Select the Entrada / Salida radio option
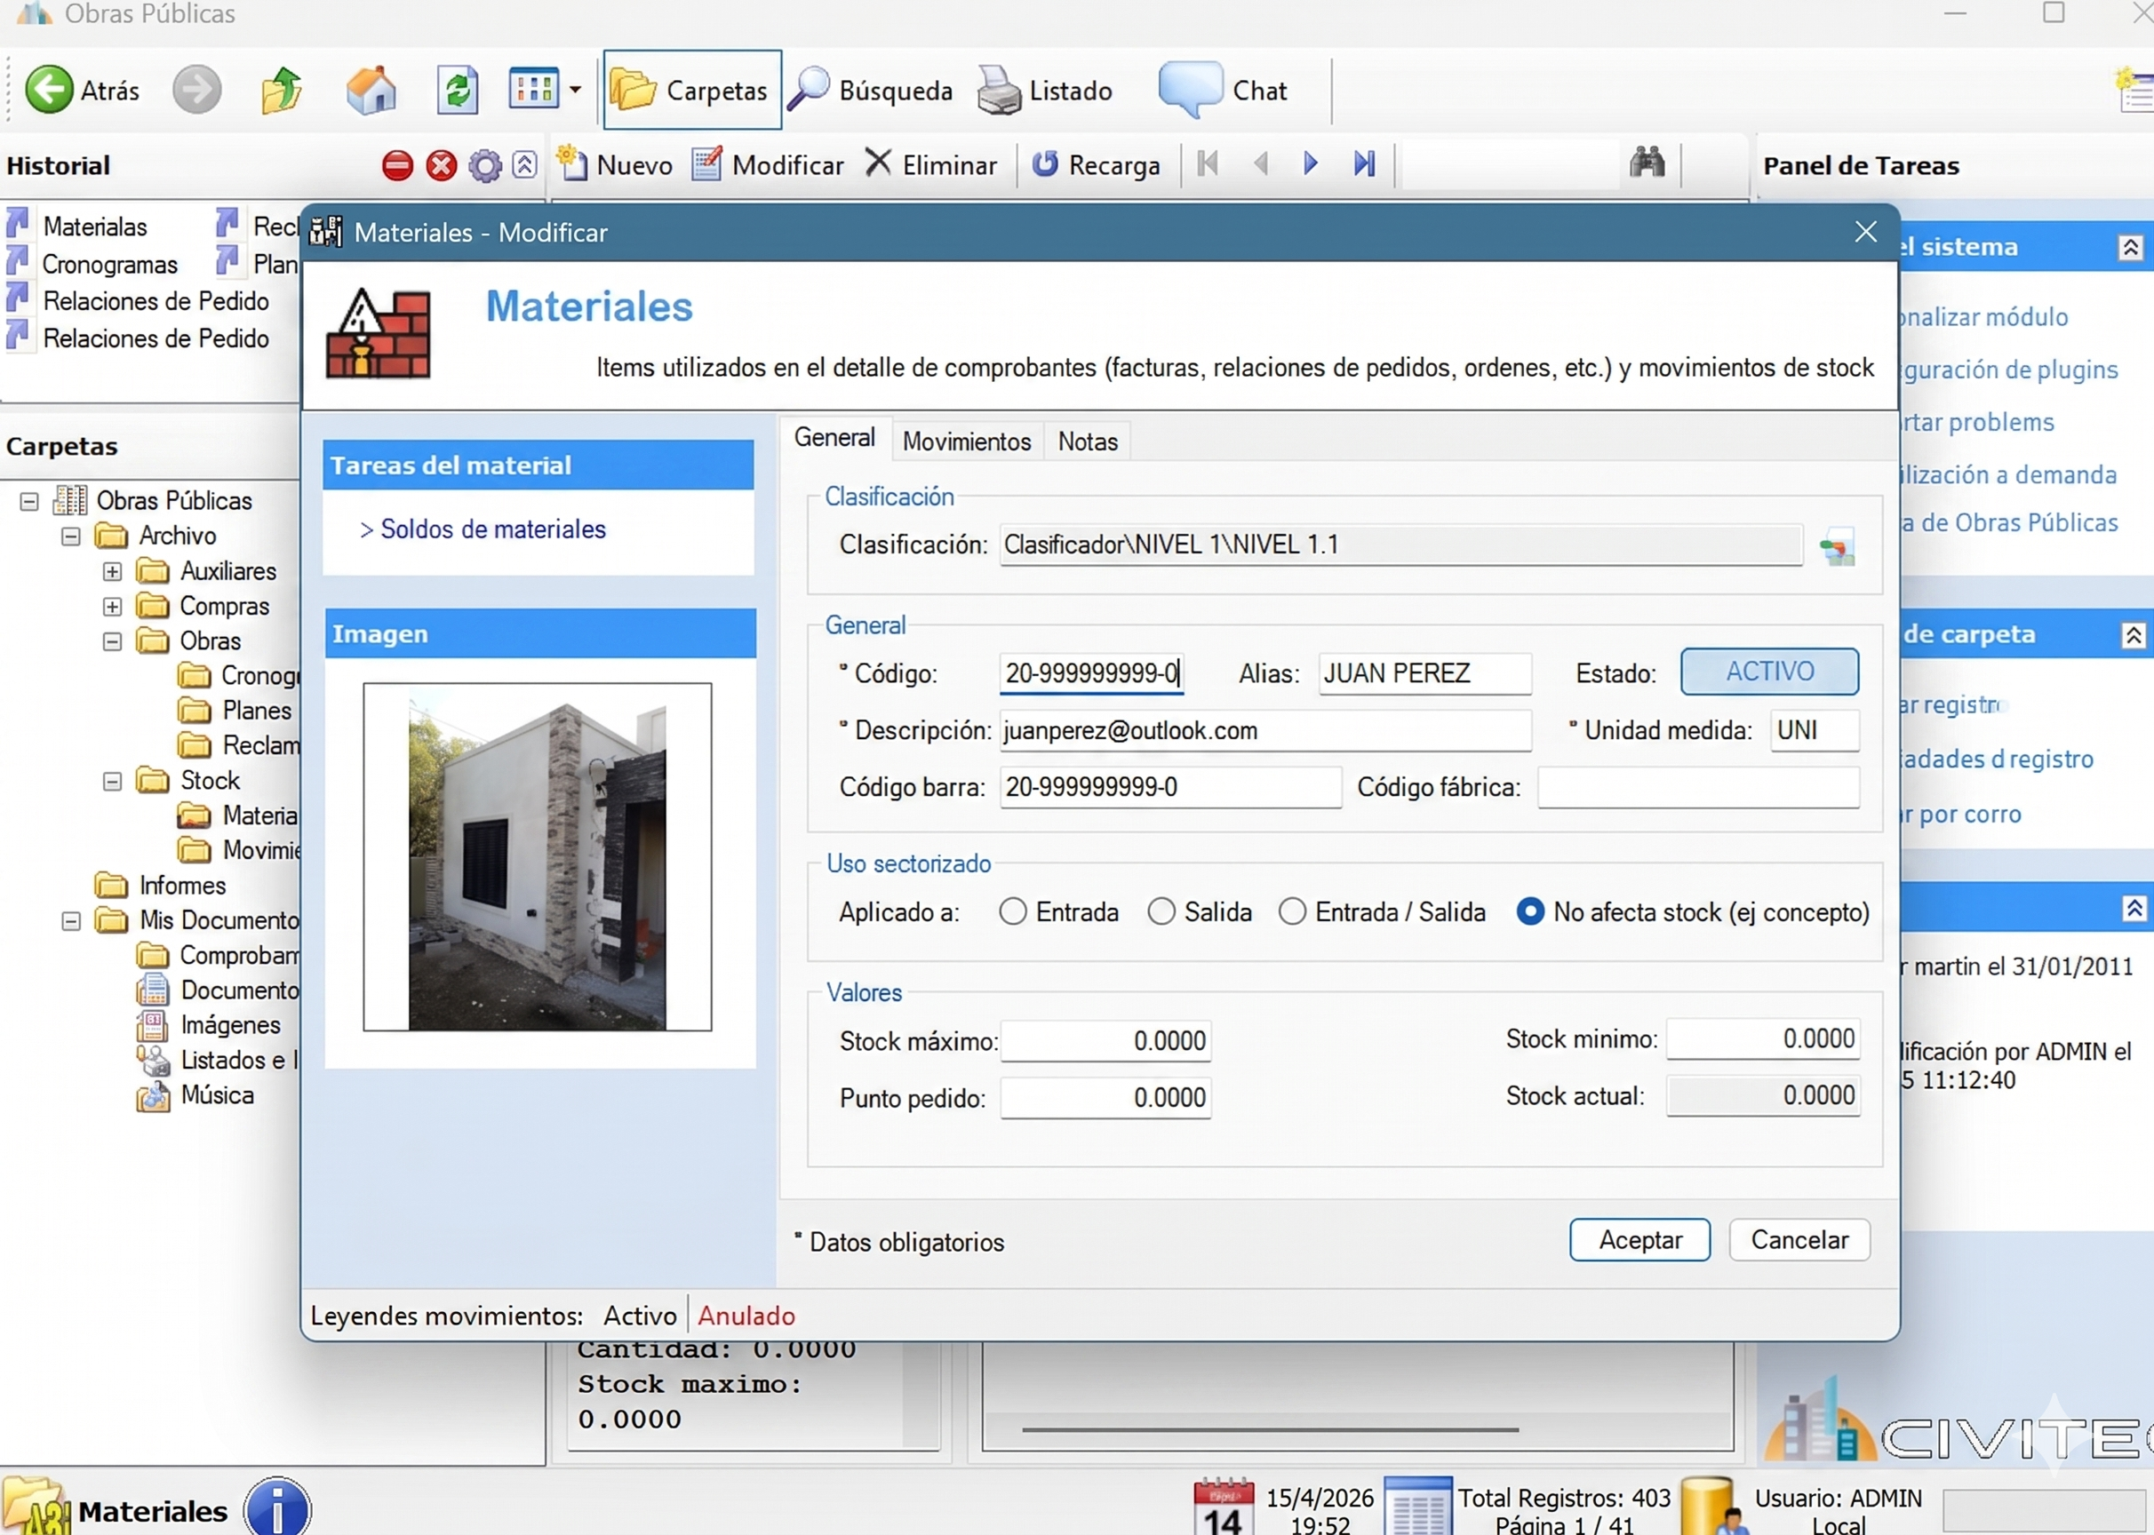This screenshot has width=2154, height=1535. pyautogui.click(x=1293, y=912)
